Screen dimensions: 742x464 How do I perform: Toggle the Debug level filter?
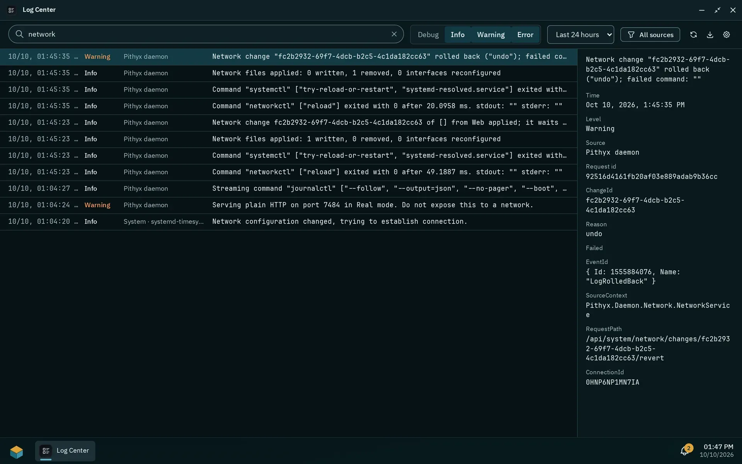[428, 35]
